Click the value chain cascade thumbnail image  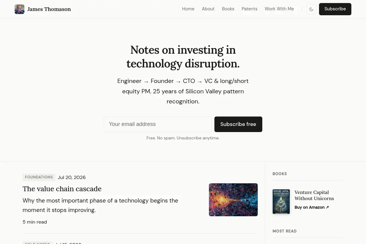click(x=233, y=200)
